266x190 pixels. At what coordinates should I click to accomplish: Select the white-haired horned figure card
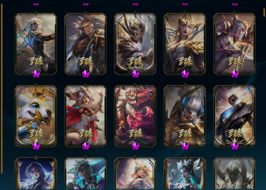pyautogui.click(x=234, y=173)
